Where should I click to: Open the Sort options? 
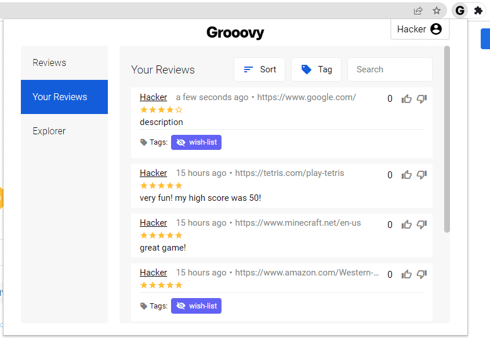tap(259, 69)
